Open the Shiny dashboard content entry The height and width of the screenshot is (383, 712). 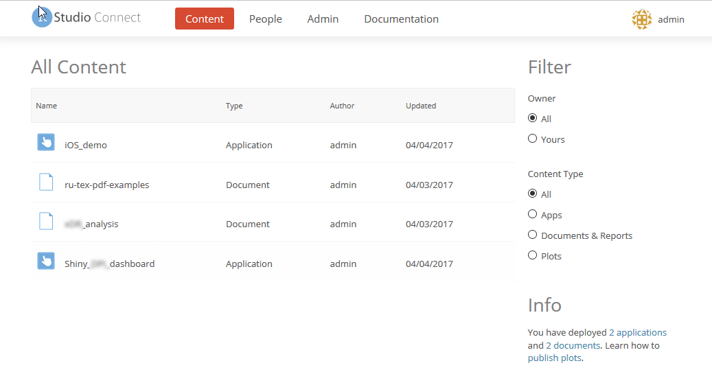(x=109, y=264)
